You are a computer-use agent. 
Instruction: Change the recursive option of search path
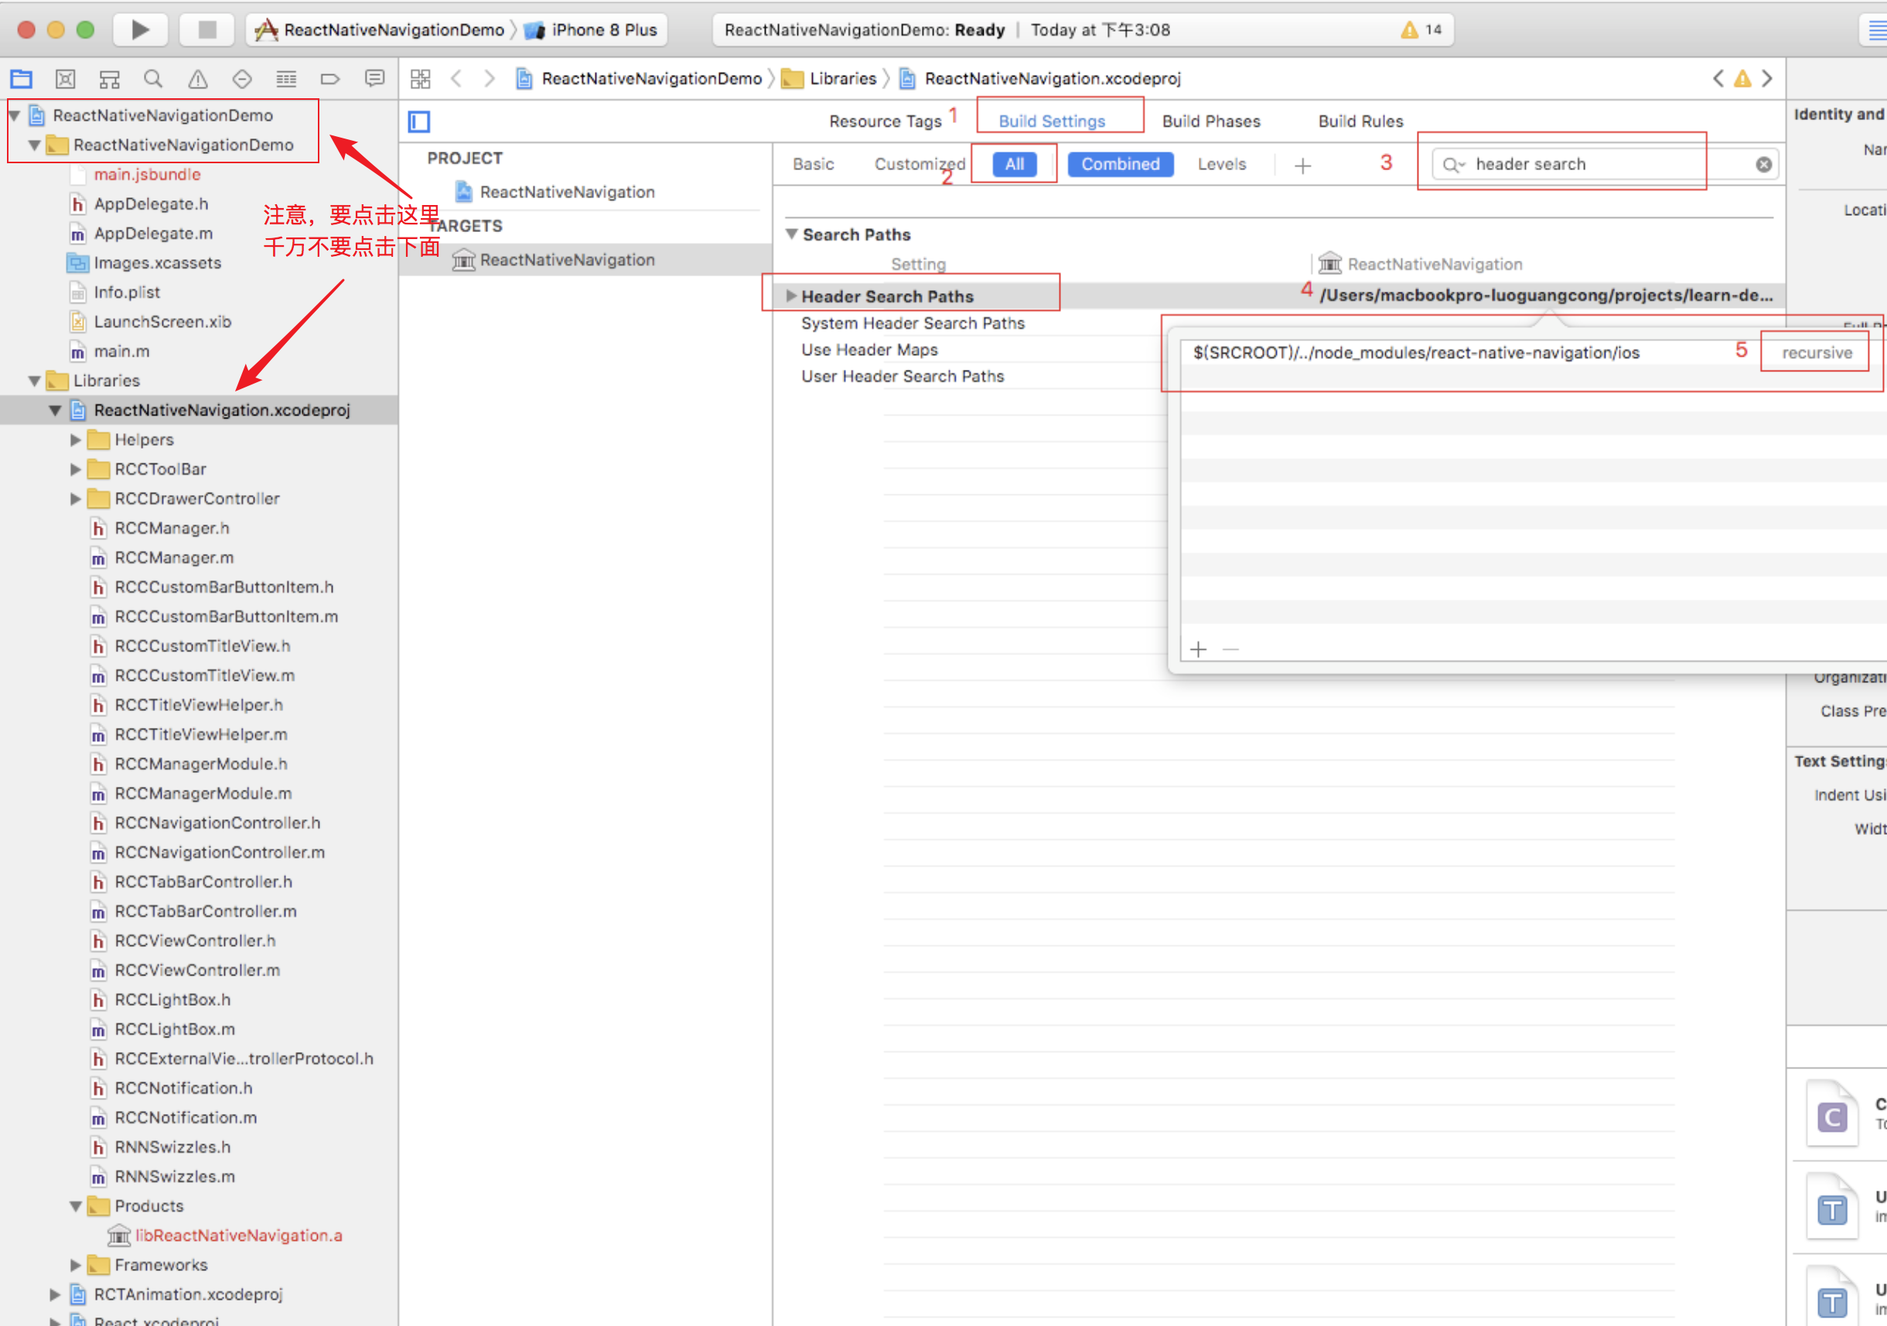point(1817,353)
